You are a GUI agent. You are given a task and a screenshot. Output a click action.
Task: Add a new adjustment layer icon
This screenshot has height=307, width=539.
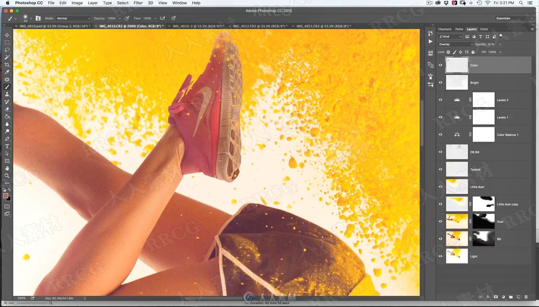pyautogui.click(x=503, y=297)
